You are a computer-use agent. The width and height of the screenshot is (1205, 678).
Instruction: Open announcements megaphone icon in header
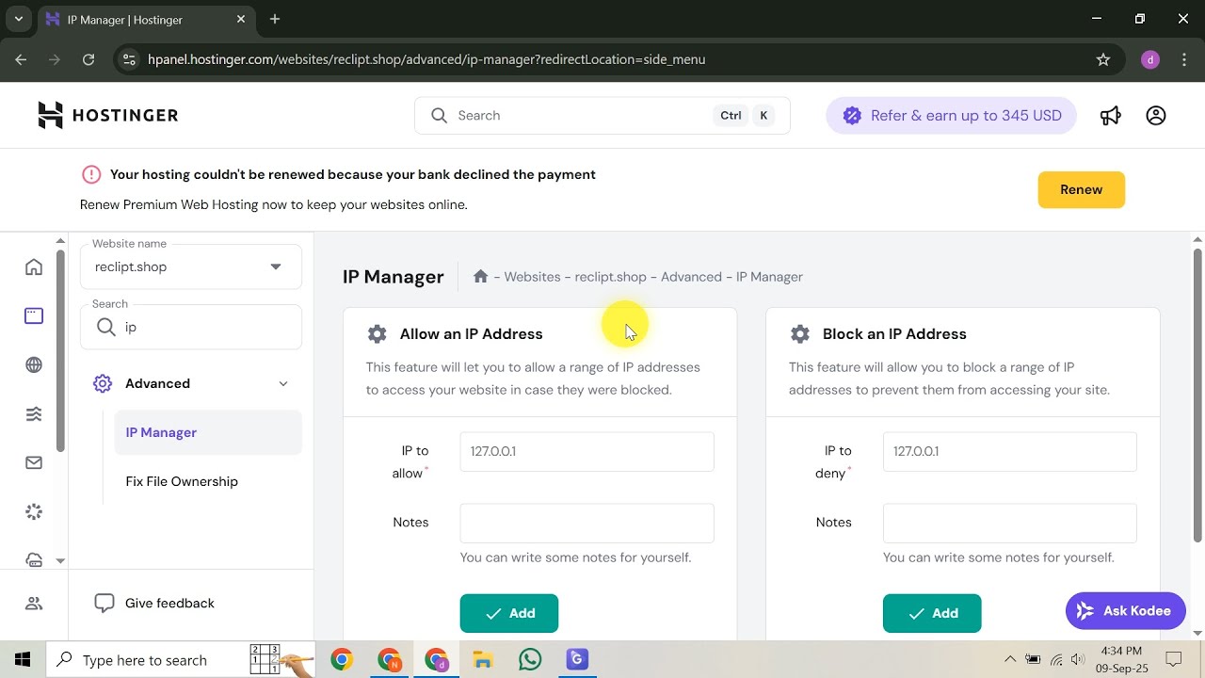tap(1111, 116)
